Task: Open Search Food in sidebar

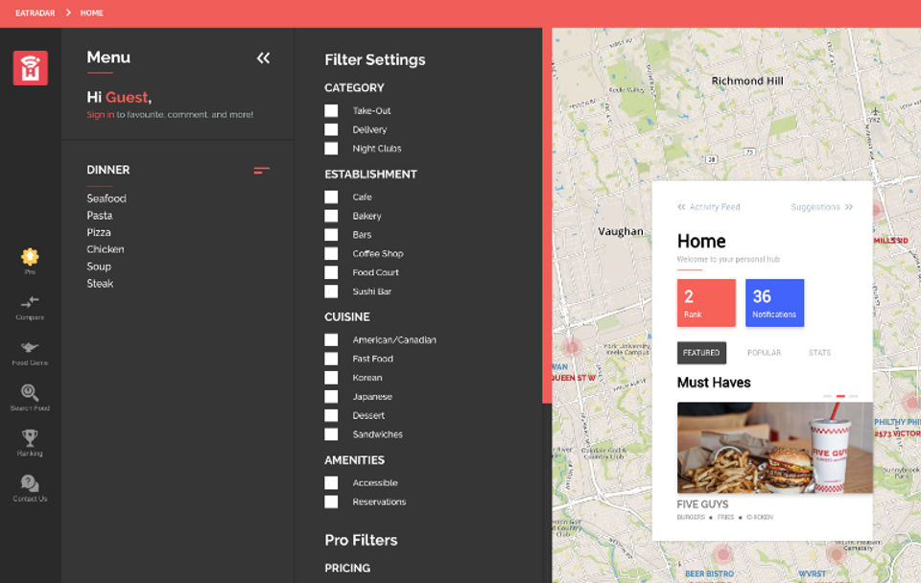Action: coord(30,398)
